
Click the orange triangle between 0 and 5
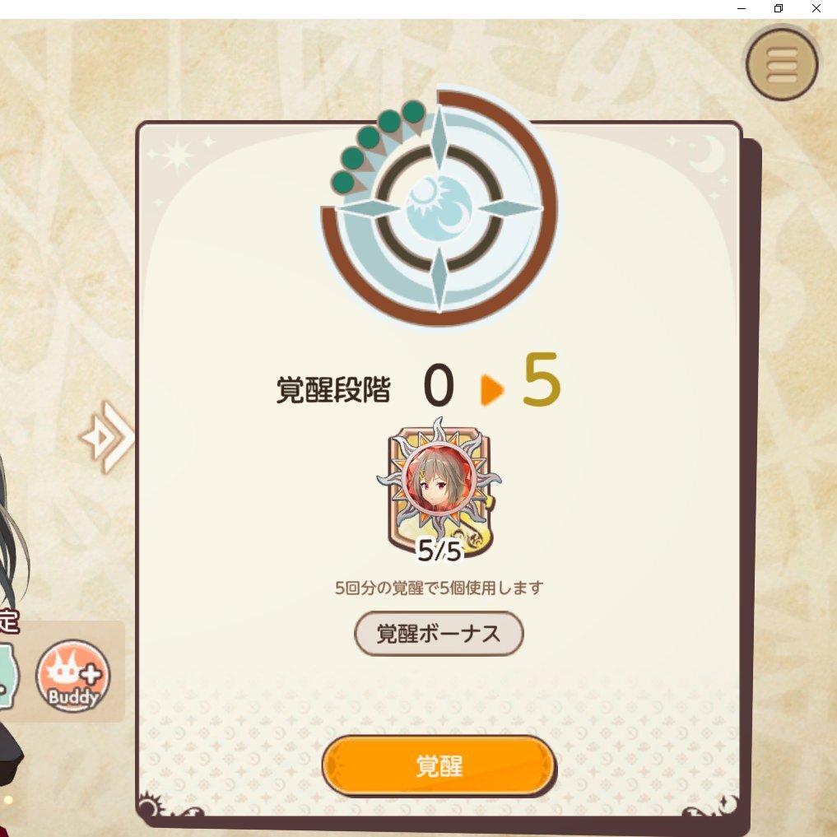coord(491,390)
